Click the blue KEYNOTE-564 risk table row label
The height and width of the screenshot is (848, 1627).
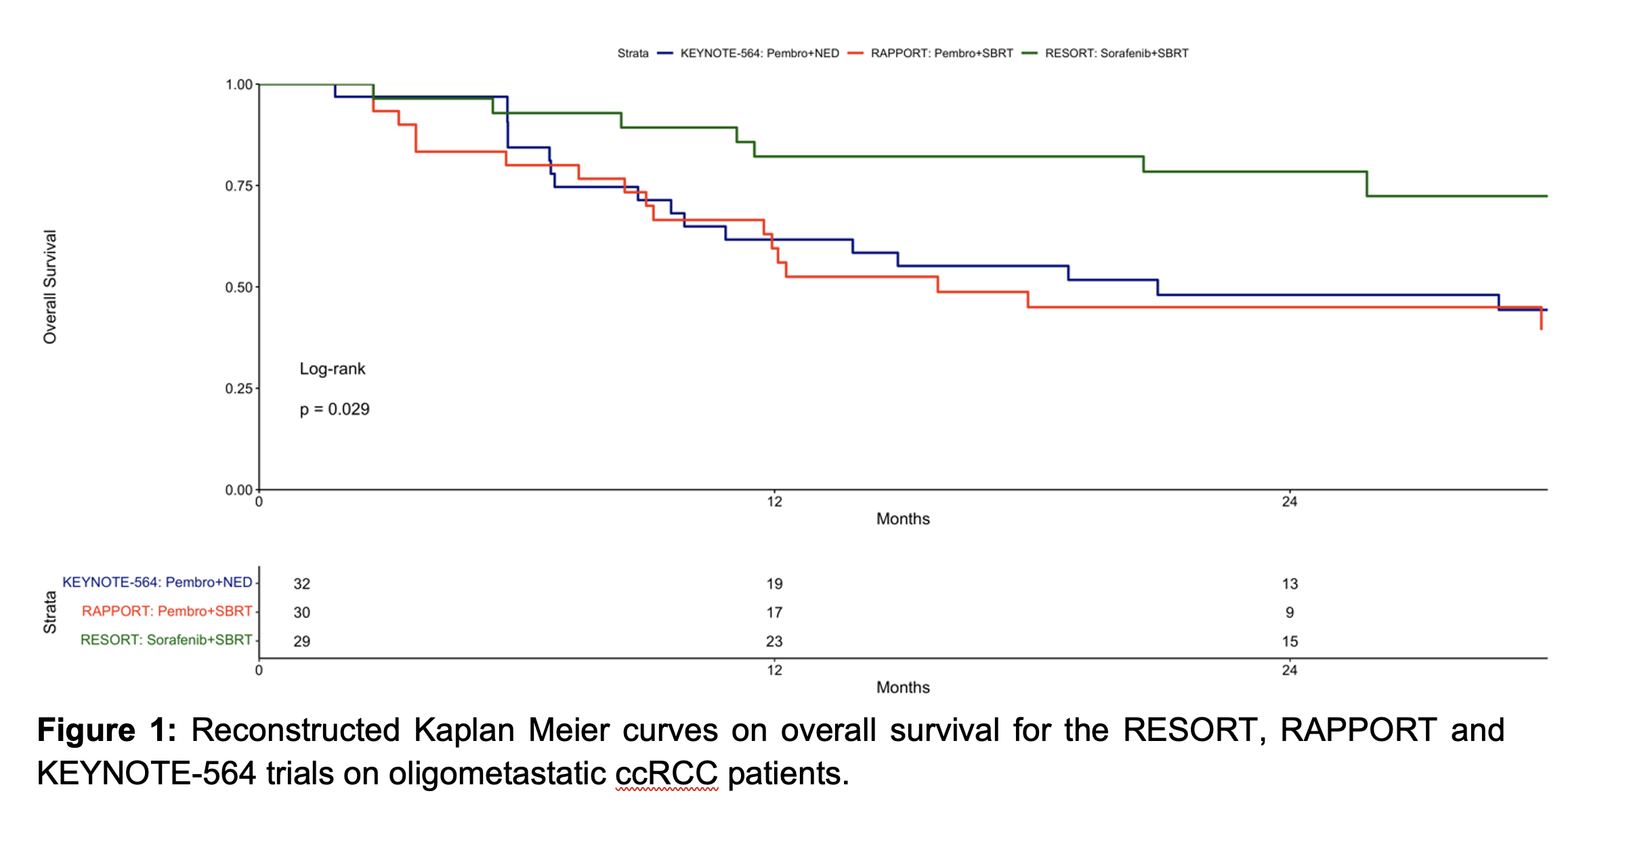[157, 582]
